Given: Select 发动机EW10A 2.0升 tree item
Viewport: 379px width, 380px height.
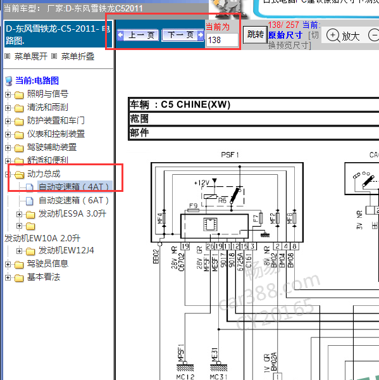Looking at the screenshot, I should click(x=42, y=238).
